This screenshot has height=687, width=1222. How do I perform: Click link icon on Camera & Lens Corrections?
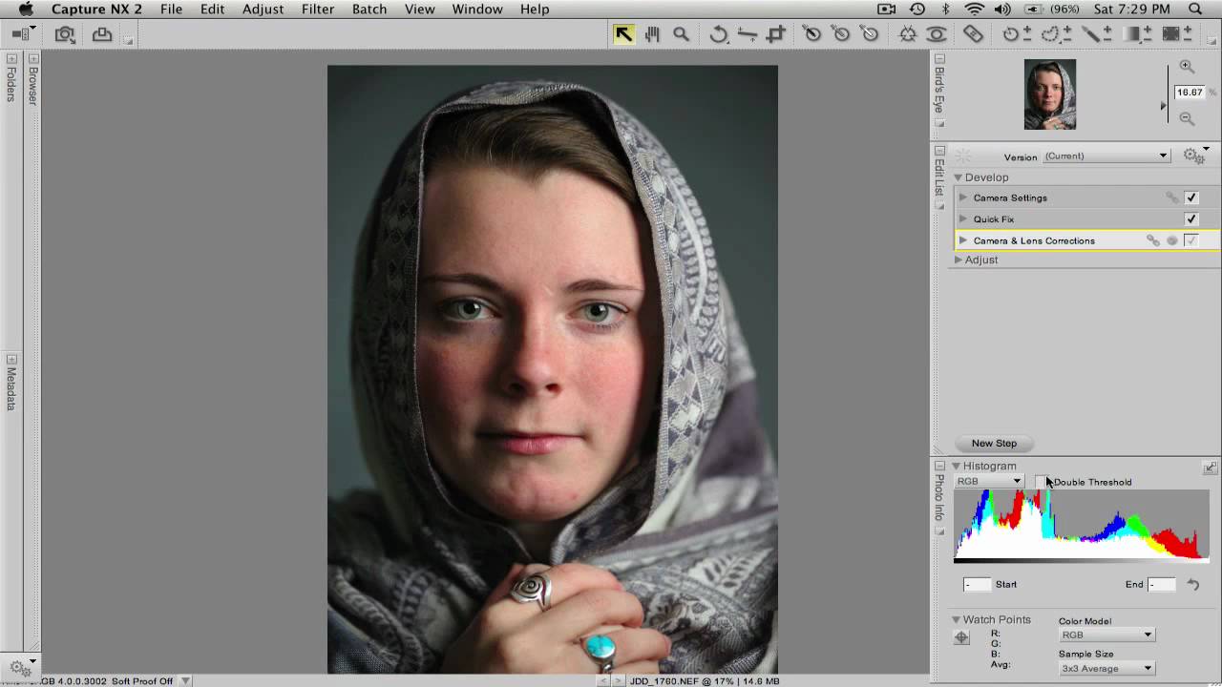coord(1153,240)
